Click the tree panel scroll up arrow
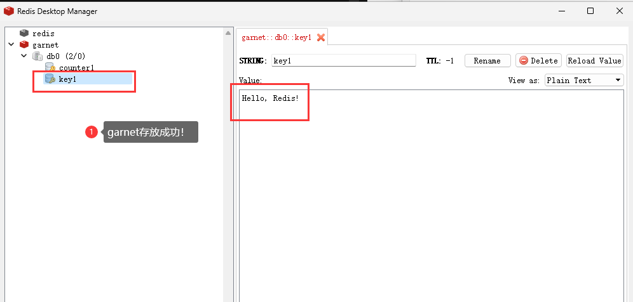This screenshot has height=302, width=633. pyautogui.click(x=228, y=33)
